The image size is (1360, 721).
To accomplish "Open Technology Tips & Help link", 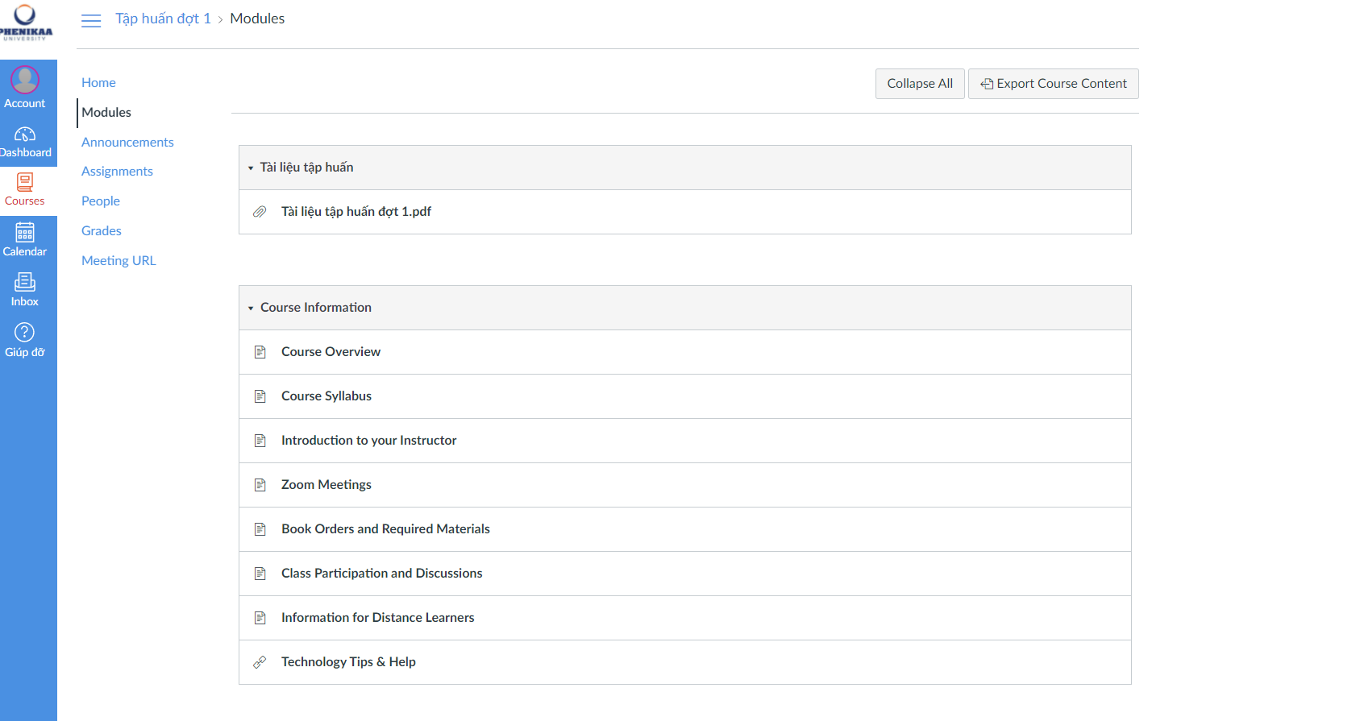I will click(348, 662).
